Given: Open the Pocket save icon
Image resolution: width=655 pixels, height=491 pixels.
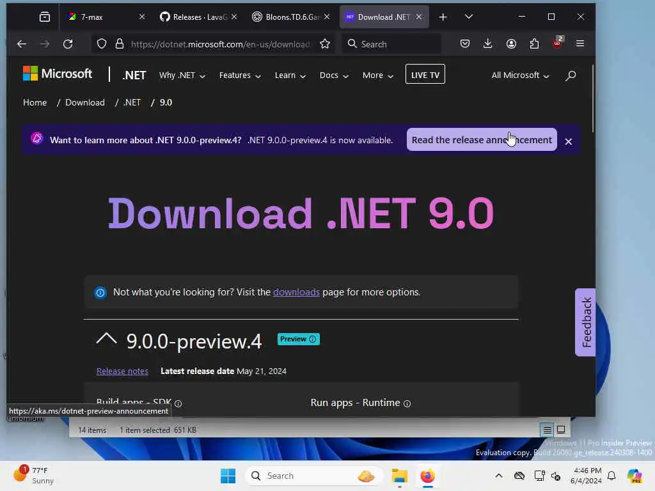Looking at the screenshot, I should coord(465,43).
